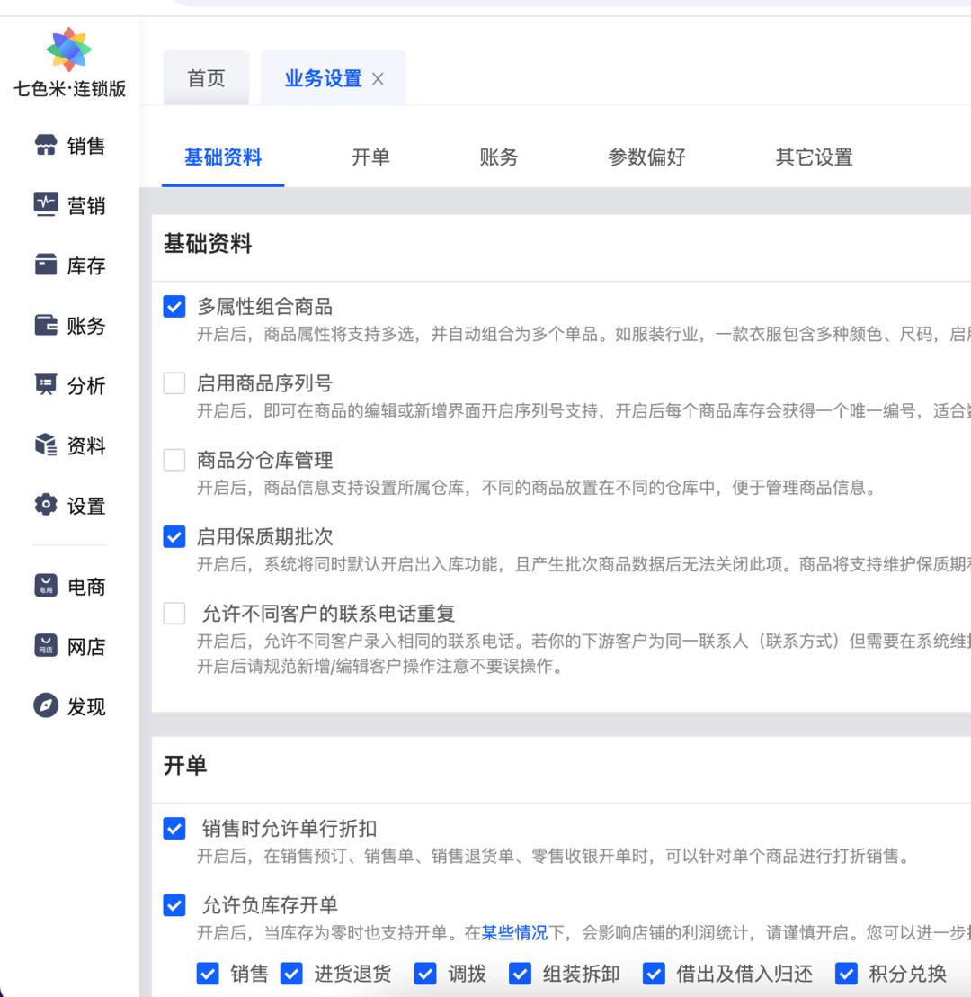The height and width of the screenshot is (997, 971).
Task: Uncheck the 调拨 negative stock option
Action: (425, 974)
